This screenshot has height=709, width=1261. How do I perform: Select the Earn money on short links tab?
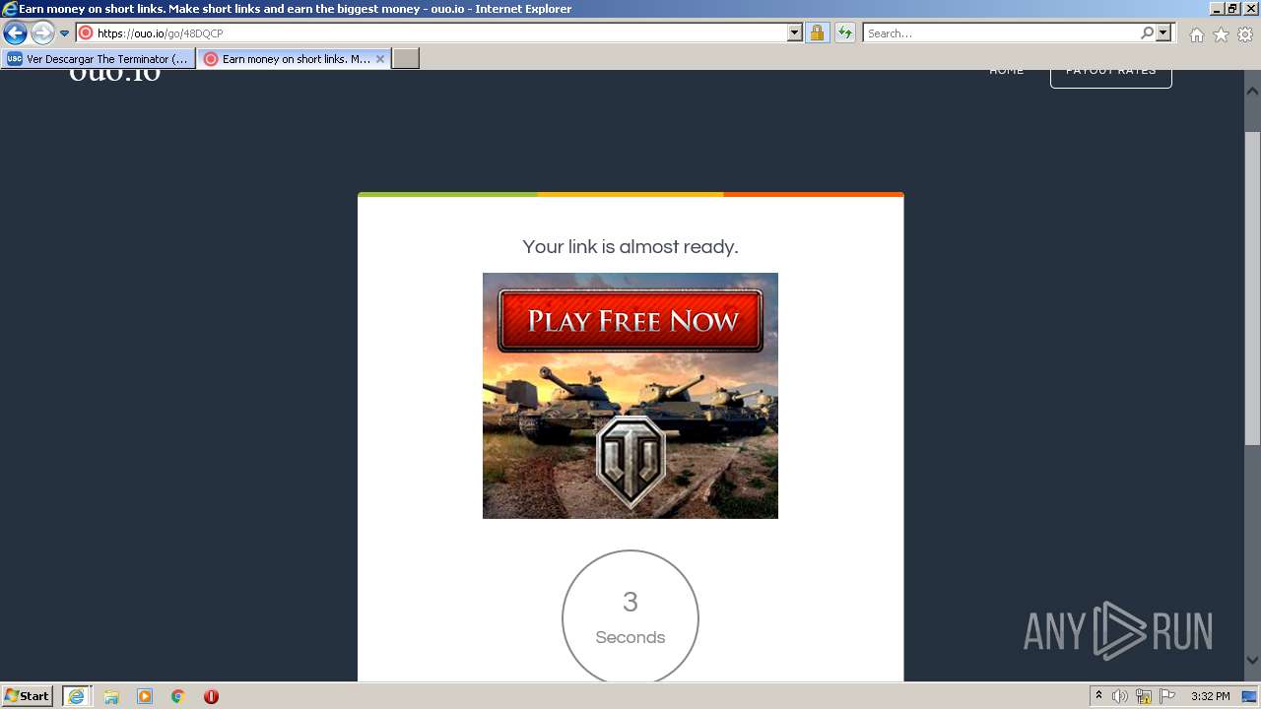pyautogui.click(x=286, y=59)
